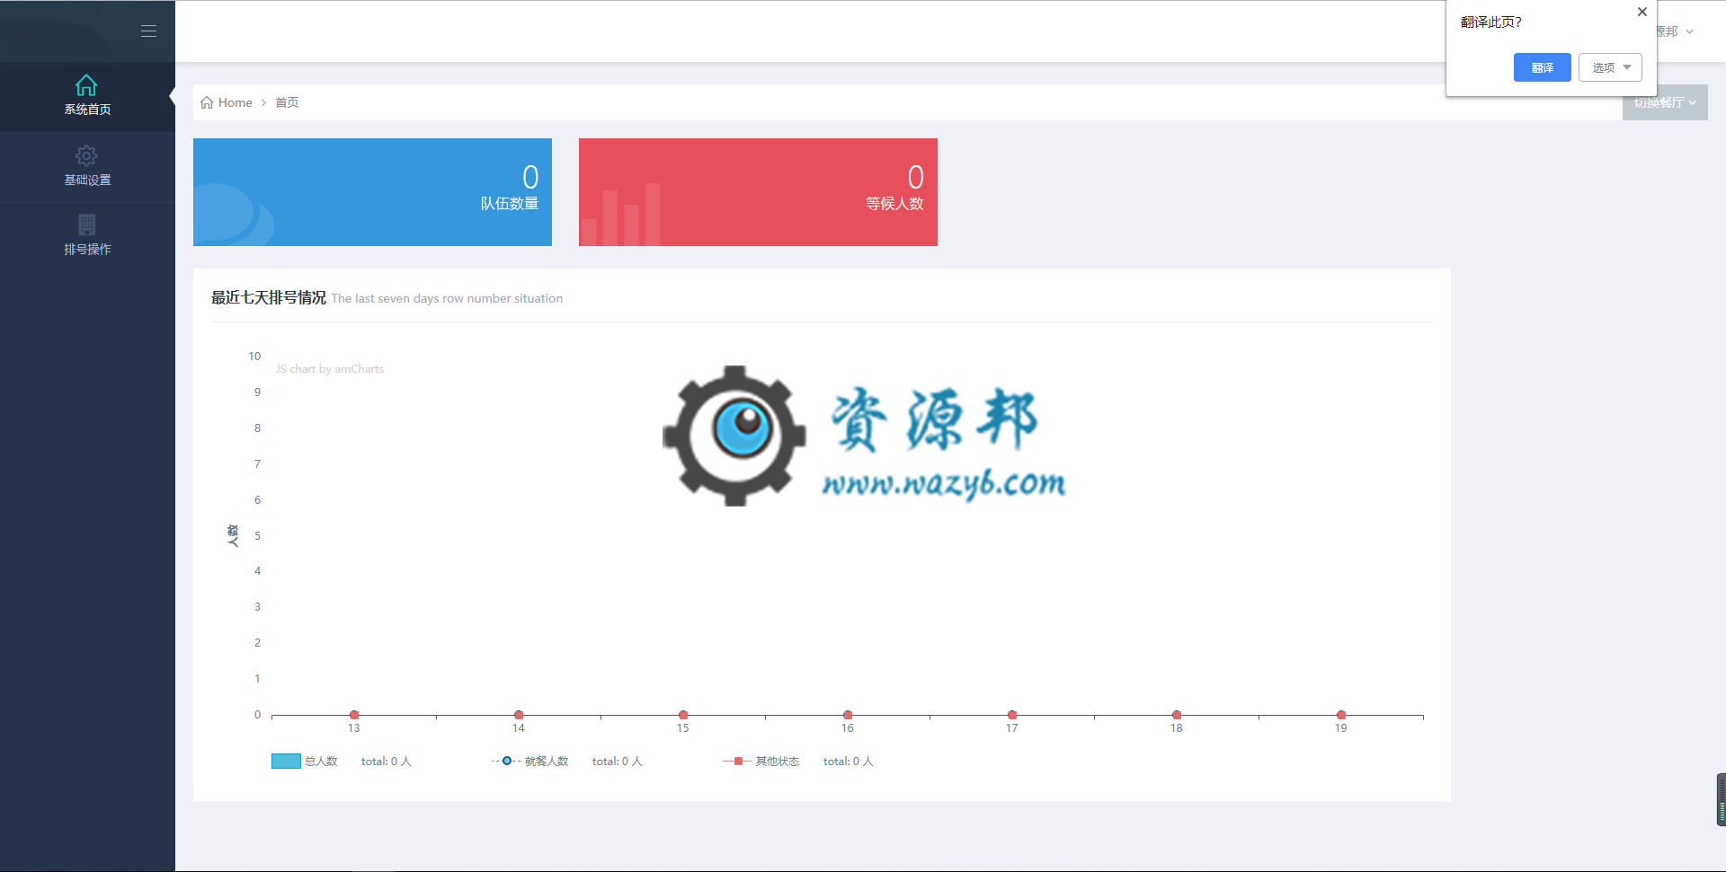This screenshot has height=872, width=1726.
Task: Click the house icon in the sidebar
Action: point(86,85)
